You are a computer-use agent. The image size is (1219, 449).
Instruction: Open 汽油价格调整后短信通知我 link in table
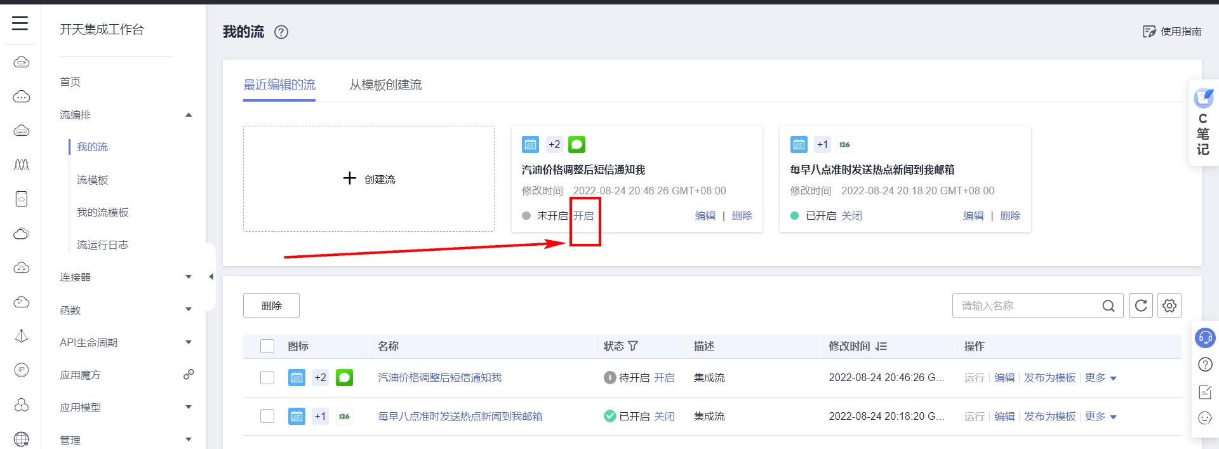tap(439, 377)
